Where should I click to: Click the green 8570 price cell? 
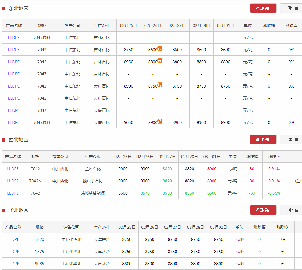pyautogui.click(x=145, y=193)
